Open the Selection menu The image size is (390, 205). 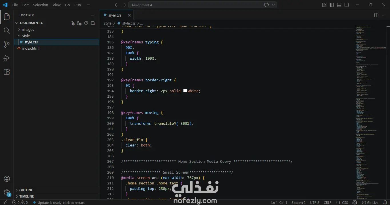(x=41, y=5)
